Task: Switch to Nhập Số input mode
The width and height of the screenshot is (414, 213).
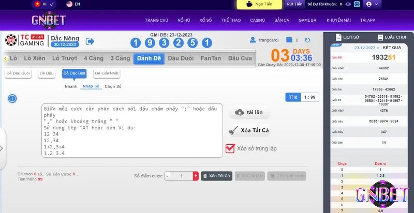Action: pyautogui.click(x=91, y=86)
